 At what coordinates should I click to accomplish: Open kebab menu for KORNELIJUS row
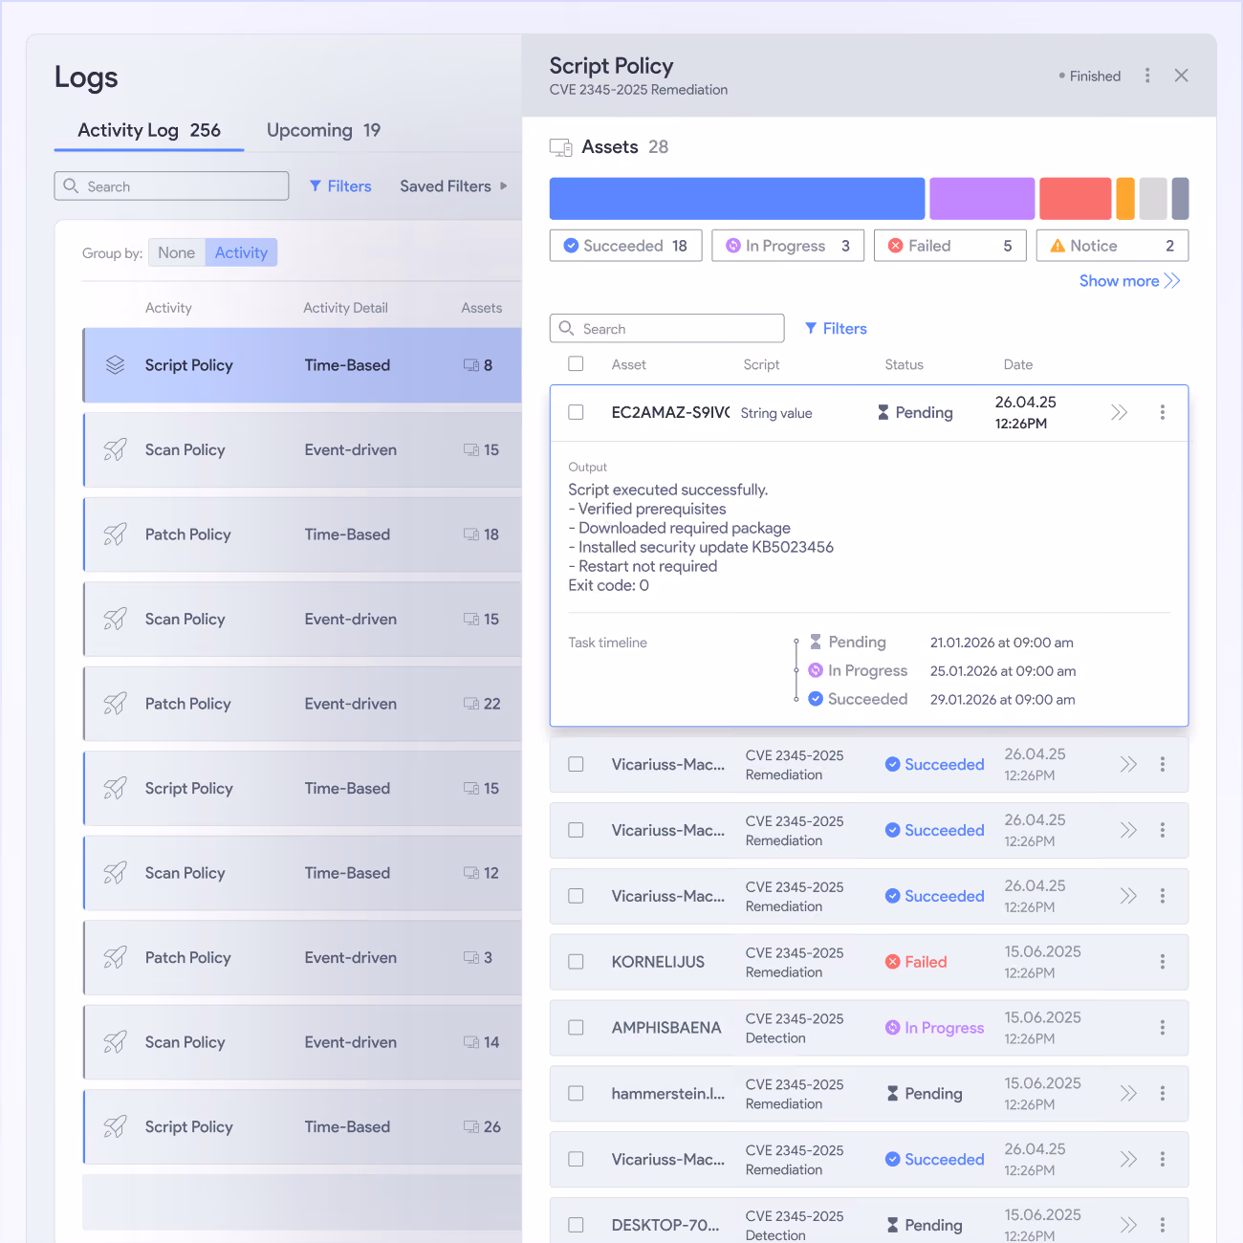[x=1163, y=962]
